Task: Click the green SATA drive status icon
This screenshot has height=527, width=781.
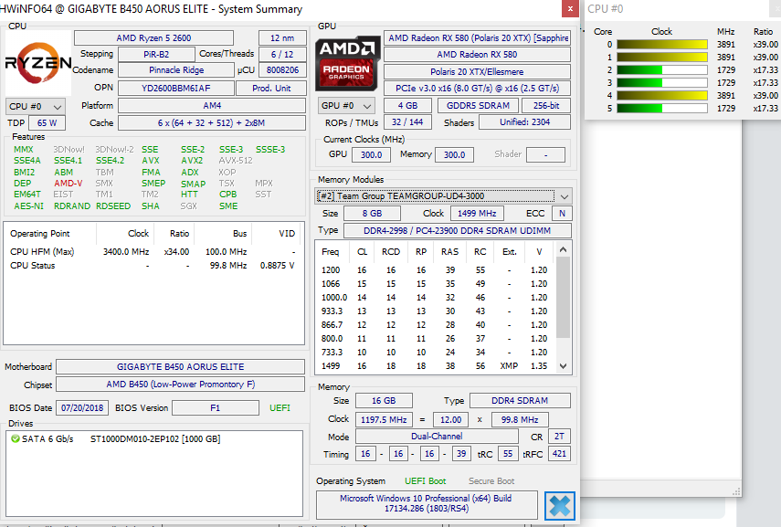Action: tap(16, 438)
